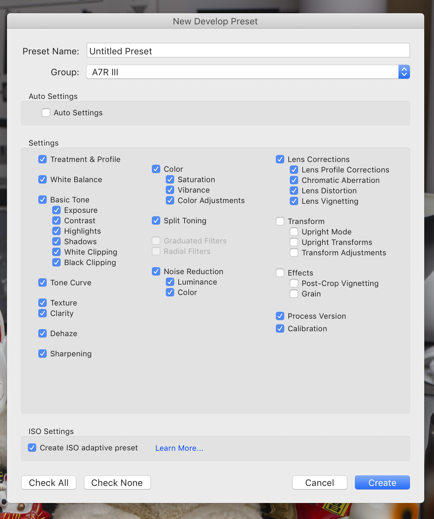
Task: Enable the Transform checkbox
Action: 280,221
